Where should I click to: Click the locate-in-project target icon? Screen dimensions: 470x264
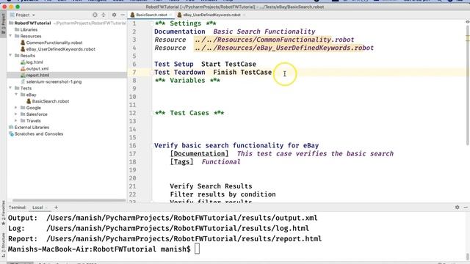click(95, 15)
